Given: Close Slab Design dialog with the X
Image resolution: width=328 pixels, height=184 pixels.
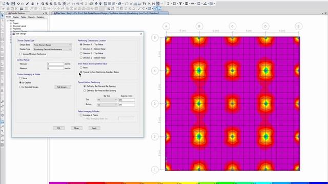Looking at the screenshot, I should (141, 34).
